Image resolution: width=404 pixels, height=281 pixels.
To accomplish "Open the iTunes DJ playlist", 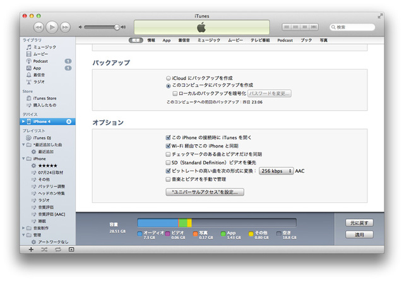I will tap(43, 137).
